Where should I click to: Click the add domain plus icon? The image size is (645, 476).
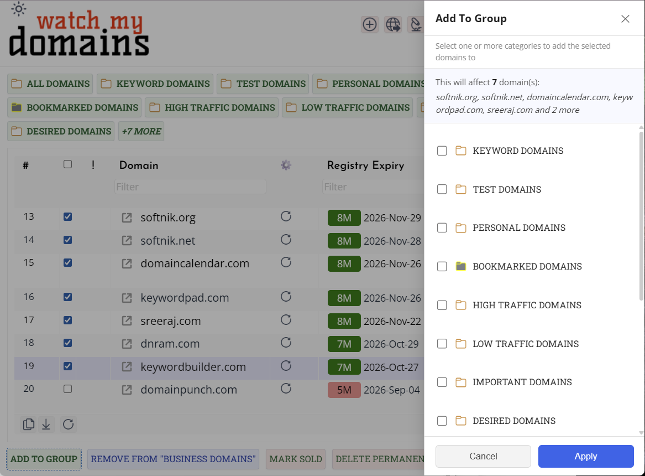click(369, 24)
